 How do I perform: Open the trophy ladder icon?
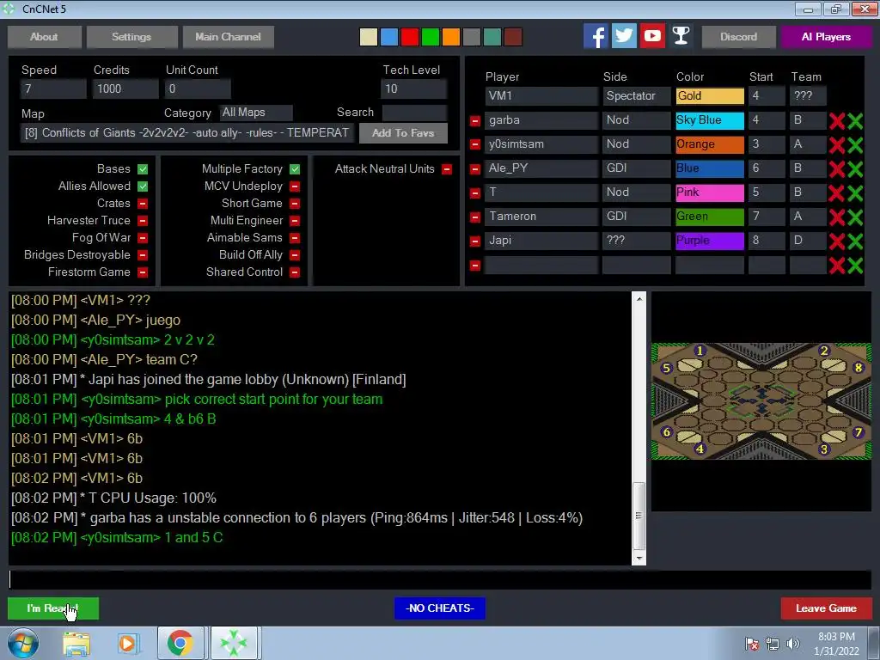681,36
